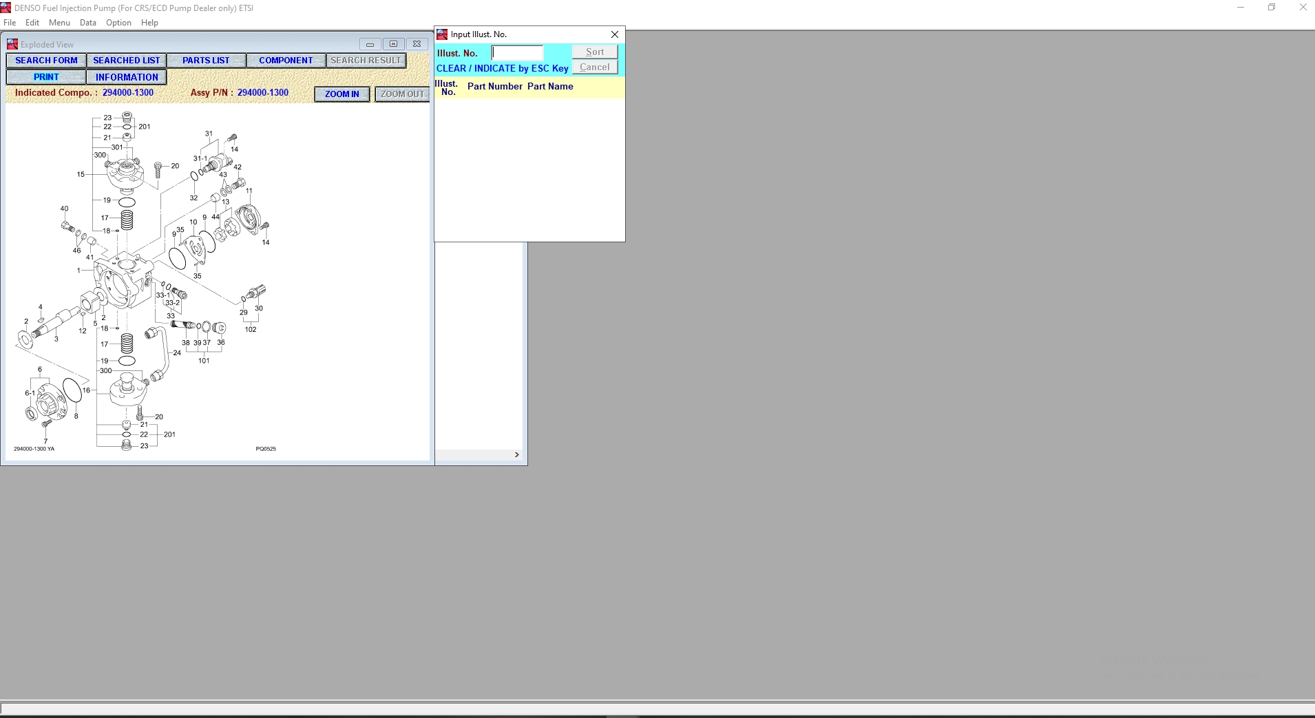Viewport: 1315px width, 718px height.
Task: Focus the Illust. No. input field
Action: (x=518, y=52)
